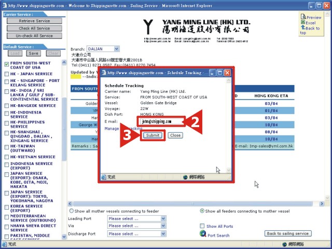
Task: Click the E mail input field
Action: (x=161, y=121)
